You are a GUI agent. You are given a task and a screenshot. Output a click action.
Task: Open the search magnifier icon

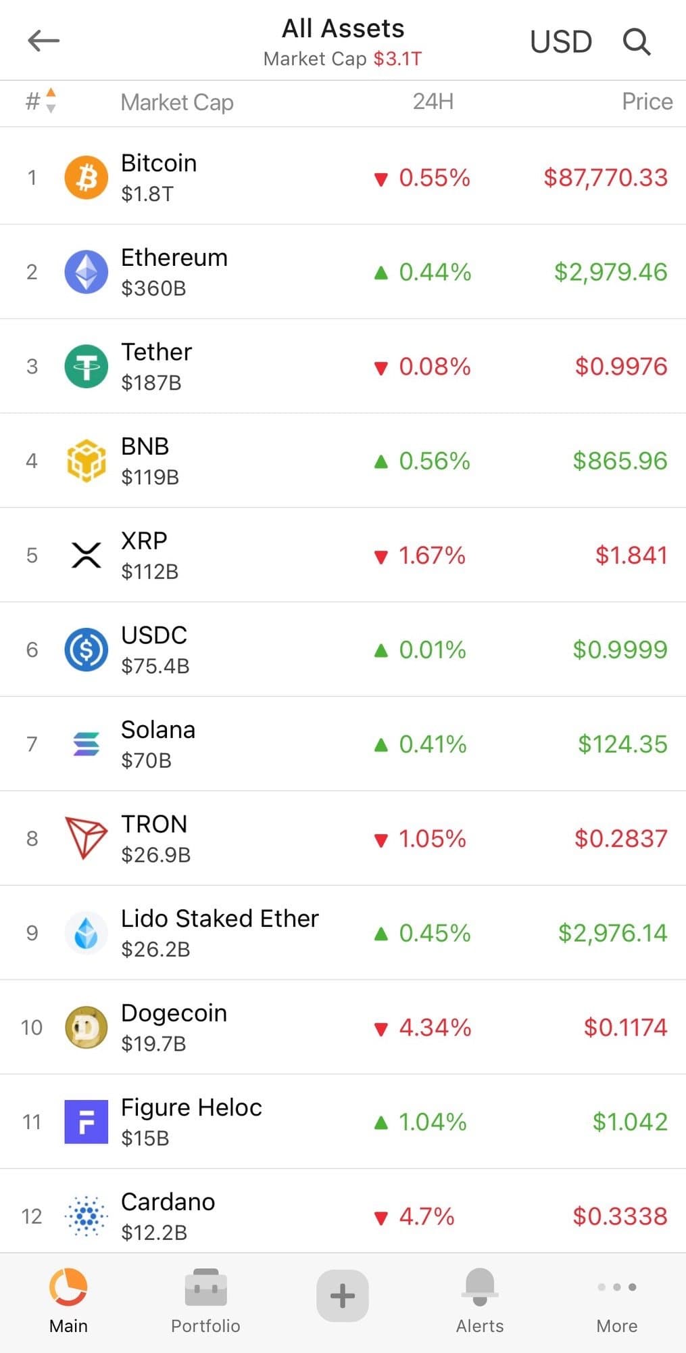[x=636, y=42]
